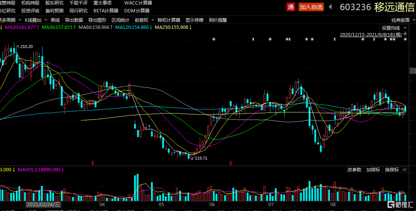Open the 机构持股 menu item
This screenshot has width=416, height=211.
pyautogui.click(x=30, y=3)
